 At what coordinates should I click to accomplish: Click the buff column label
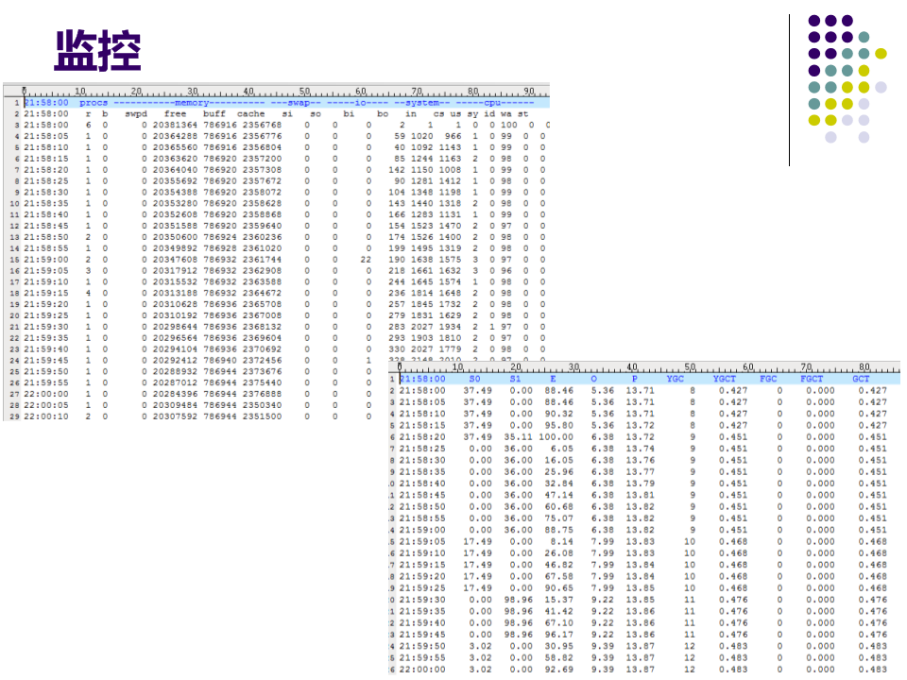[x=214, y=114]
